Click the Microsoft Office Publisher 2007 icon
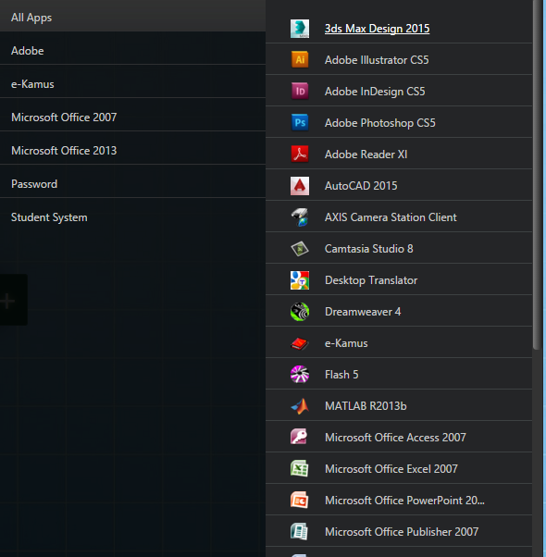The image size is (546, 557). [x=300, y=532]
